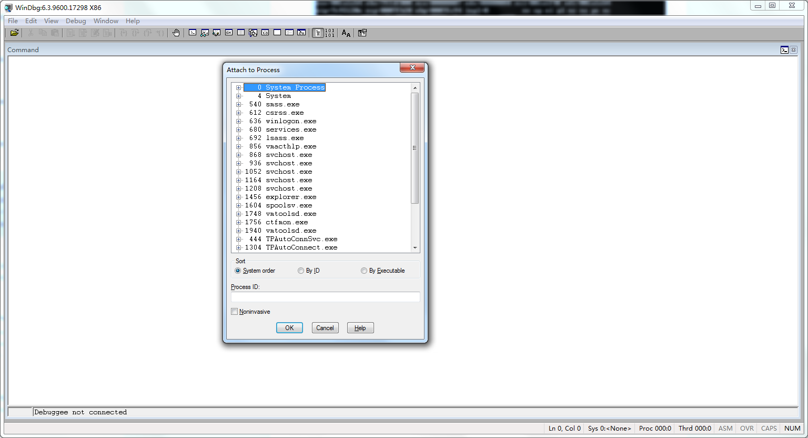Image resolution: width=808 pixels, height=438 pixels.
Task: Open the Edit menu
Action: (x=31, y=21)
